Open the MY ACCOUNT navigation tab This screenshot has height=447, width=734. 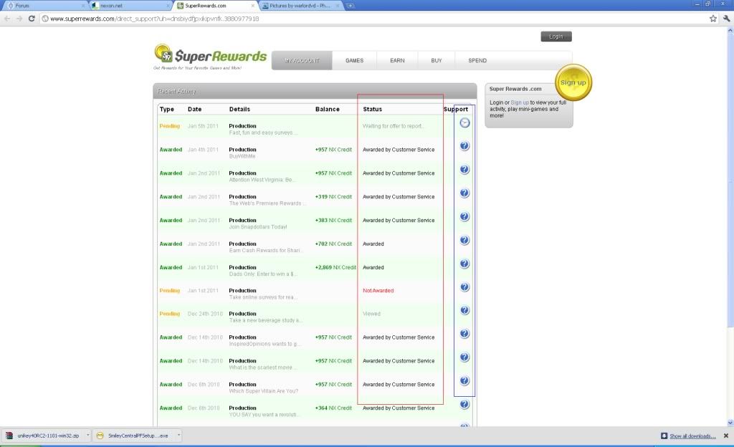tap(302, 61)
